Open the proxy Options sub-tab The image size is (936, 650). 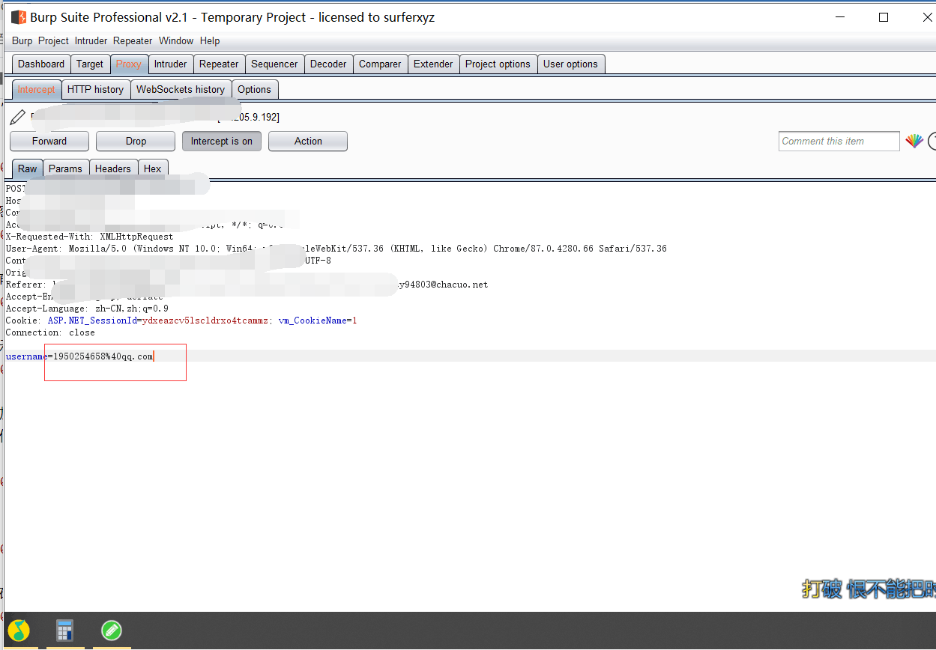tap(255, 89)
